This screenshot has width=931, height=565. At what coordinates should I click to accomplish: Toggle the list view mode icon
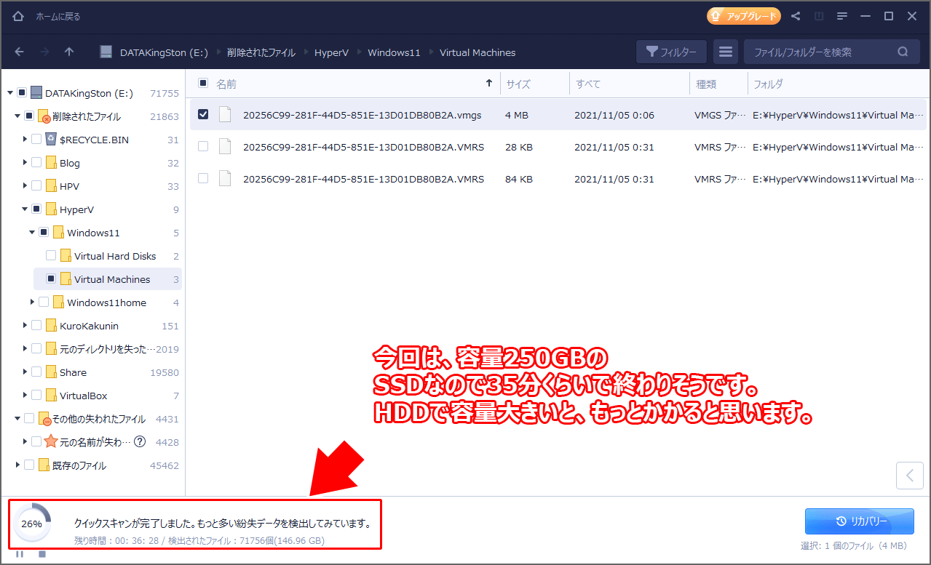[x=725, y=52]
